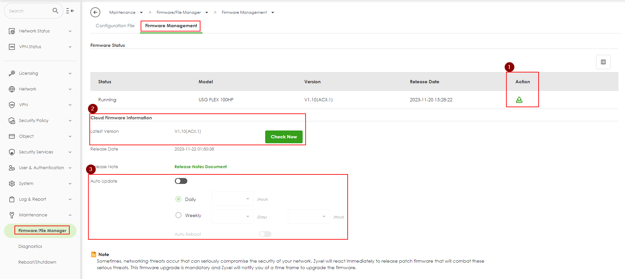Select the Daily radio button
Screen dimensions: 625x279
click(x=178, y=199)
